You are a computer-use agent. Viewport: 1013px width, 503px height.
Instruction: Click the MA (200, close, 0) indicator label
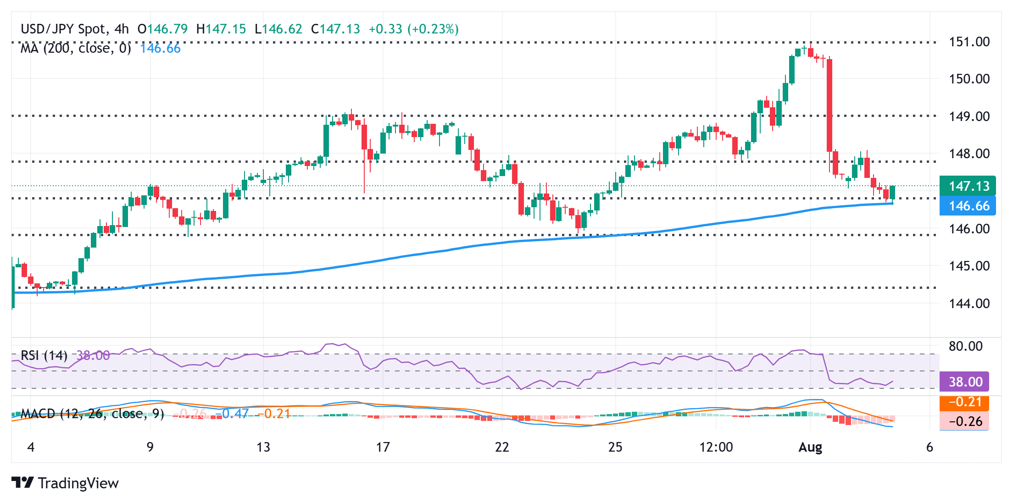(x=76, y=48)
